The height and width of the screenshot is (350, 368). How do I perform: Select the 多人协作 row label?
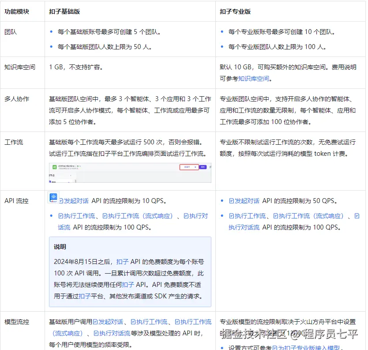pos(17,99)
